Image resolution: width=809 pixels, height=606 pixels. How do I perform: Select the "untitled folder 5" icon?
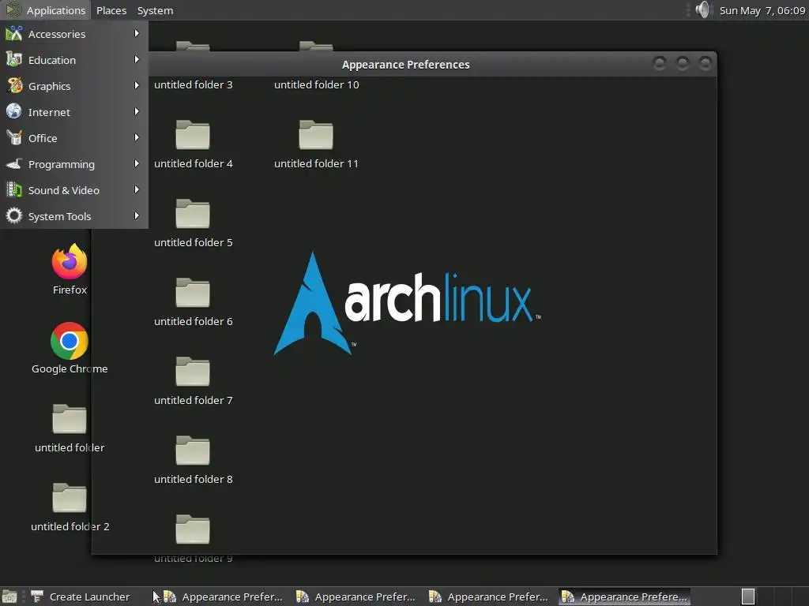pos(193,214)
